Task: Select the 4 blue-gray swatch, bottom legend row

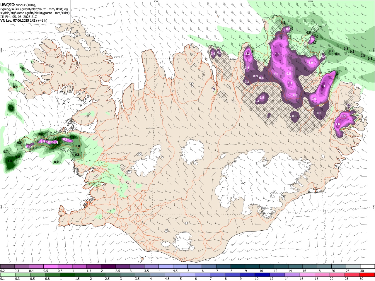Action: (x=158, y=275)
